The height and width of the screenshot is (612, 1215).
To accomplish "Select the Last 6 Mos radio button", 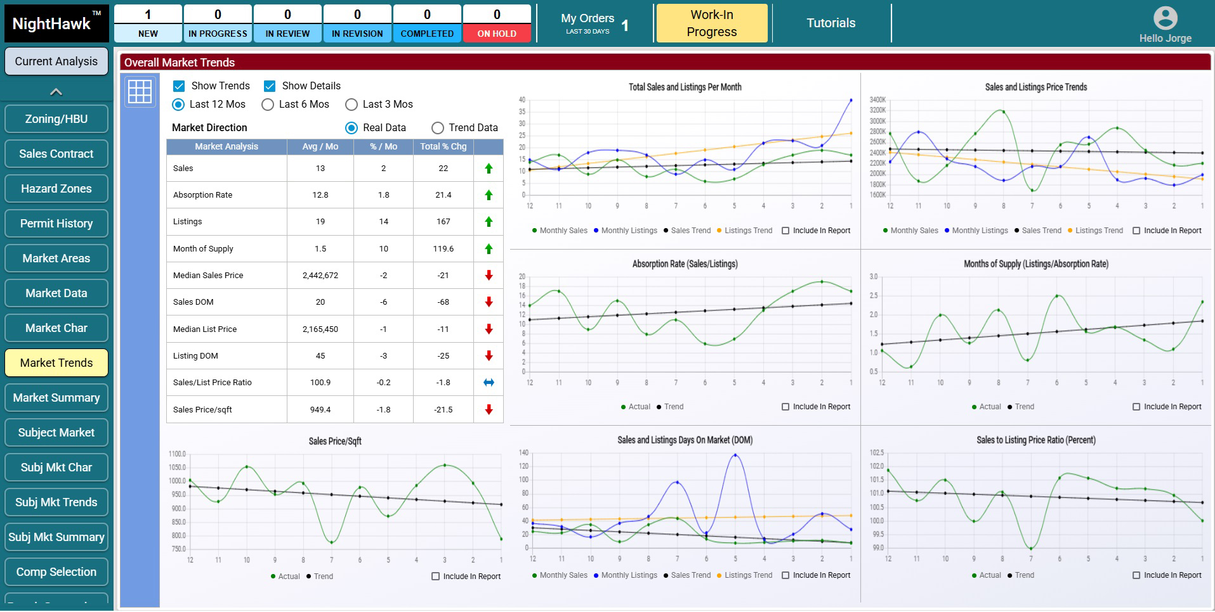I will point(268,105).
